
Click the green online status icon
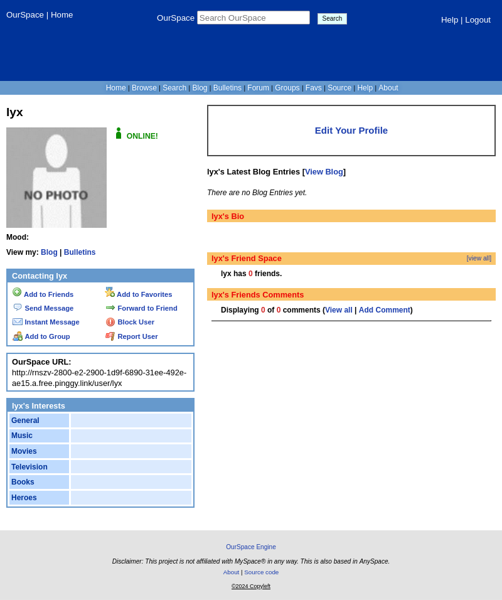tap(119, 134)
